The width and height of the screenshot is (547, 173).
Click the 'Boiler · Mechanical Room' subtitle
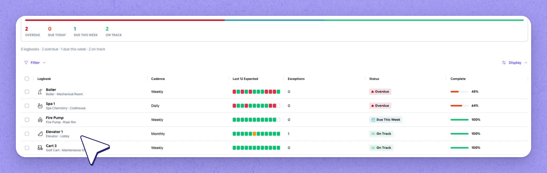64,94
